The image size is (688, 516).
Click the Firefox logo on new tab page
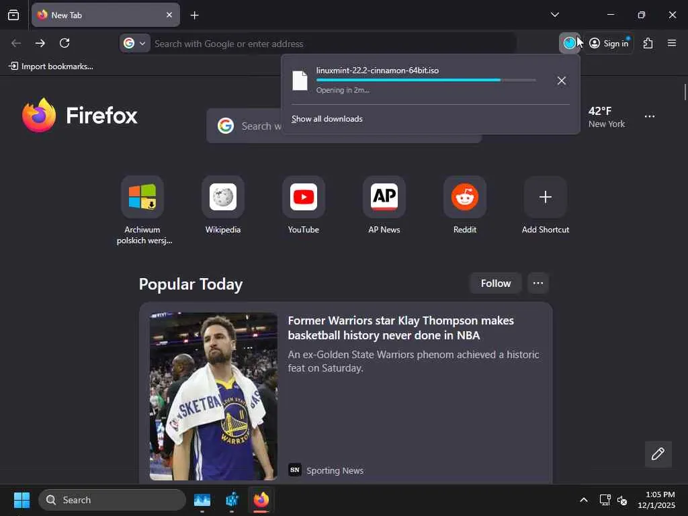[80, 116]
